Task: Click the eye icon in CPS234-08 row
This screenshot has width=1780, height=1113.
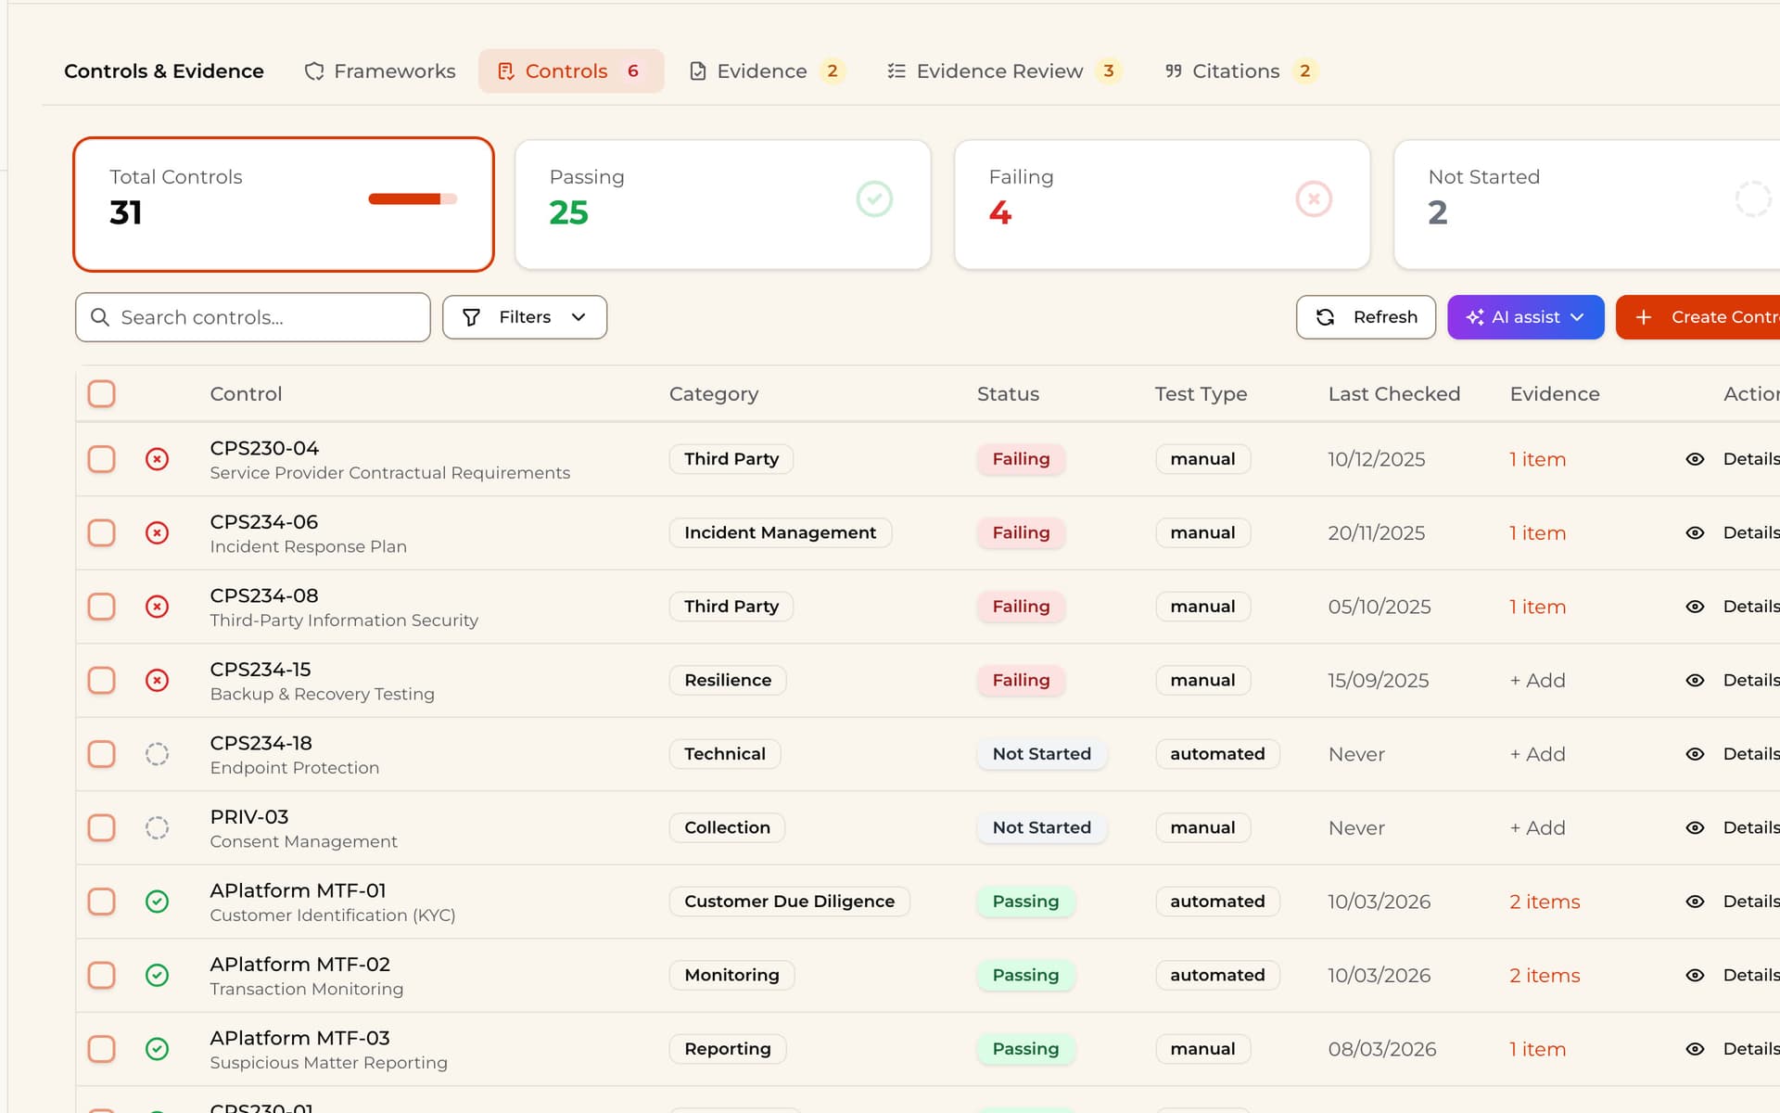Action: click(x=1695, y=607)
